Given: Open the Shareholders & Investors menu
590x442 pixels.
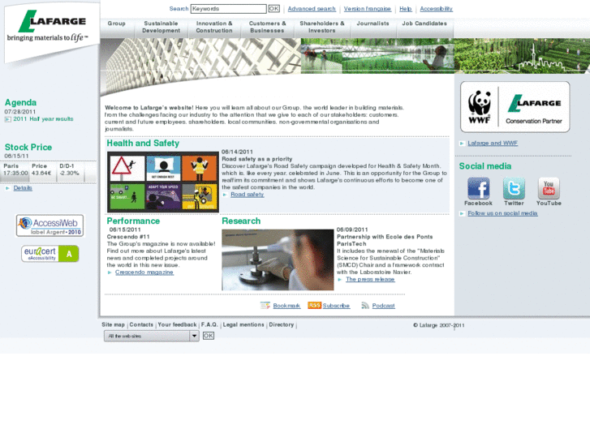Looking at the screenshot, I should tap(321, 27).
